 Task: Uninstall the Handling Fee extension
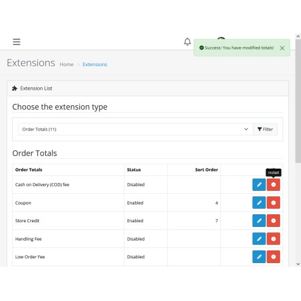tap(273, 239)
